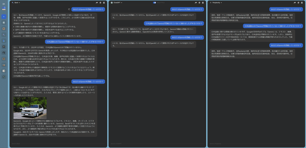This screenshot has width=306, height=148.
Task: Expand the left sidebar using the arrow icon
Action: coord(4,4)
